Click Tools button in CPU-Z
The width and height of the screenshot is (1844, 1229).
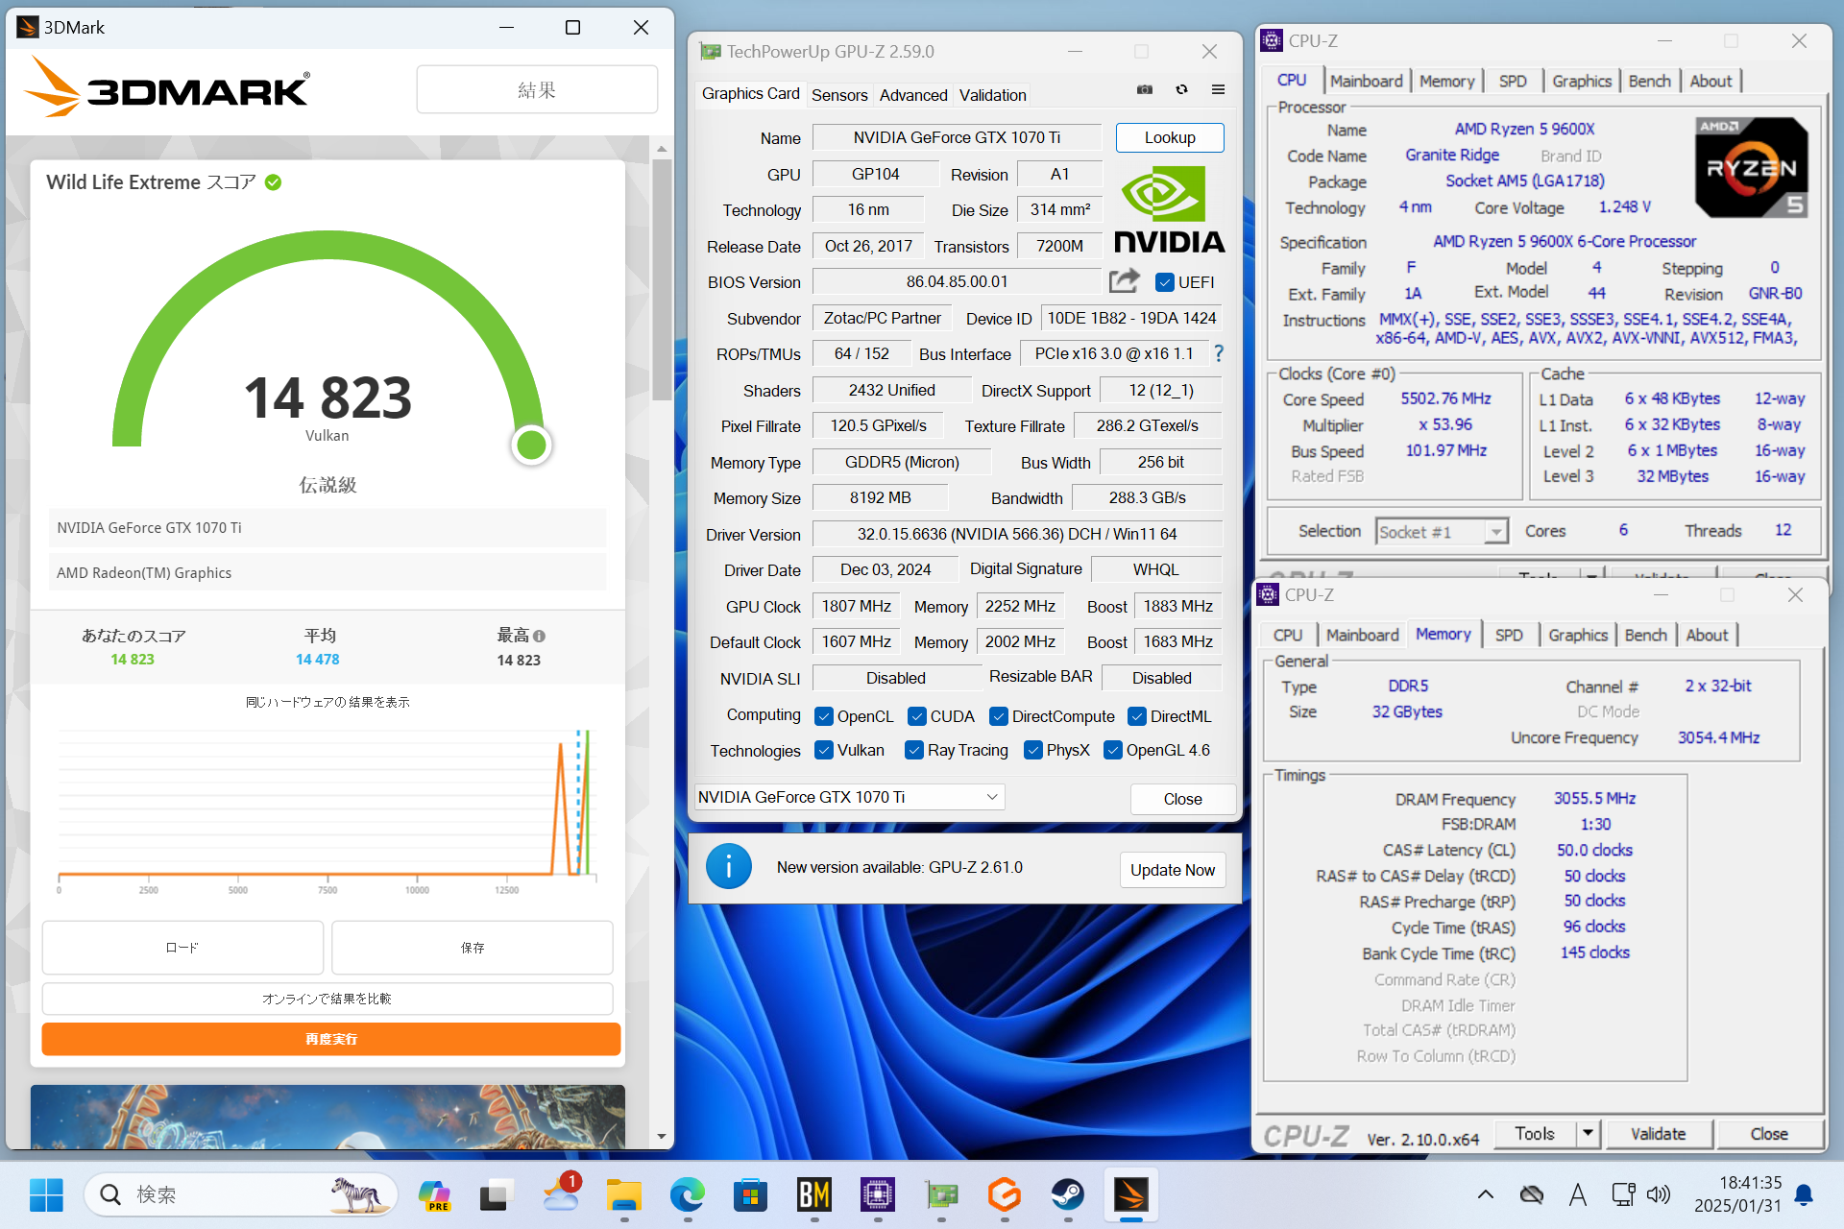pos(1535,1133)
